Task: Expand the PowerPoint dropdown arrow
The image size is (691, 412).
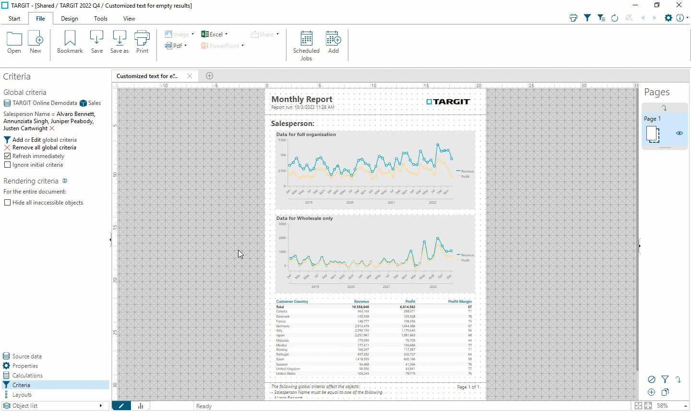Action: 243,46
